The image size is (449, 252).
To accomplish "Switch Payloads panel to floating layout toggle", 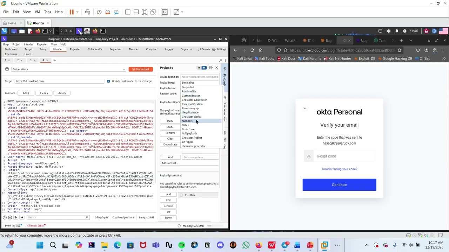I will click(x=199, y=68).
